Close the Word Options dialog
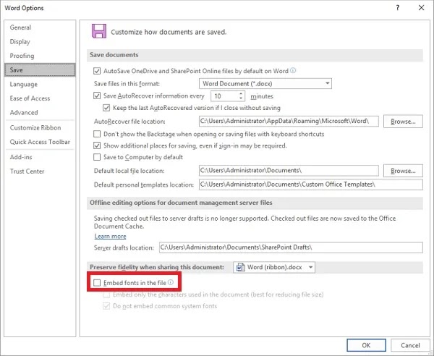The height and width of the screenshot is (356, 434). click(x=421, y=8)
